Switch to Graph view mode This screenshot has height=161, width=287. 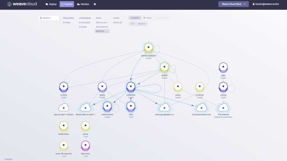pos(135,18)
